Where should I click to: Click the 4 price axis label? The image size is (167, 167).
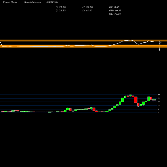[158, 113]
